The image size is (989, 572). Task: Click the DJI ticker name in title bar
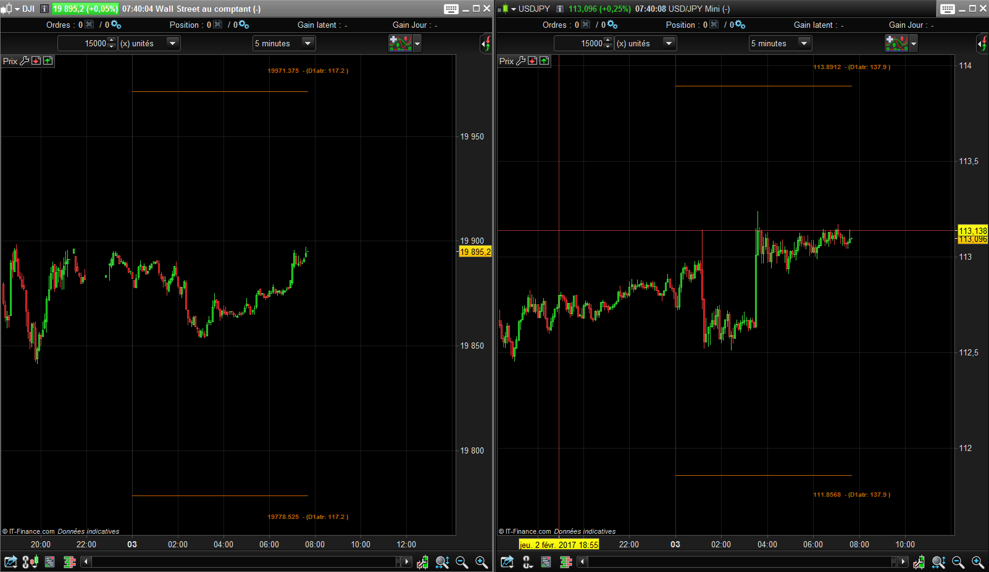tap(28, 9)
